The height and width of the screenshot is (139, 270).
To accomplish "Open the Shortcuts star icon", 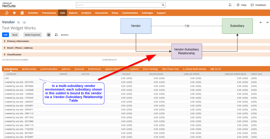I will (x=14, y=13).
